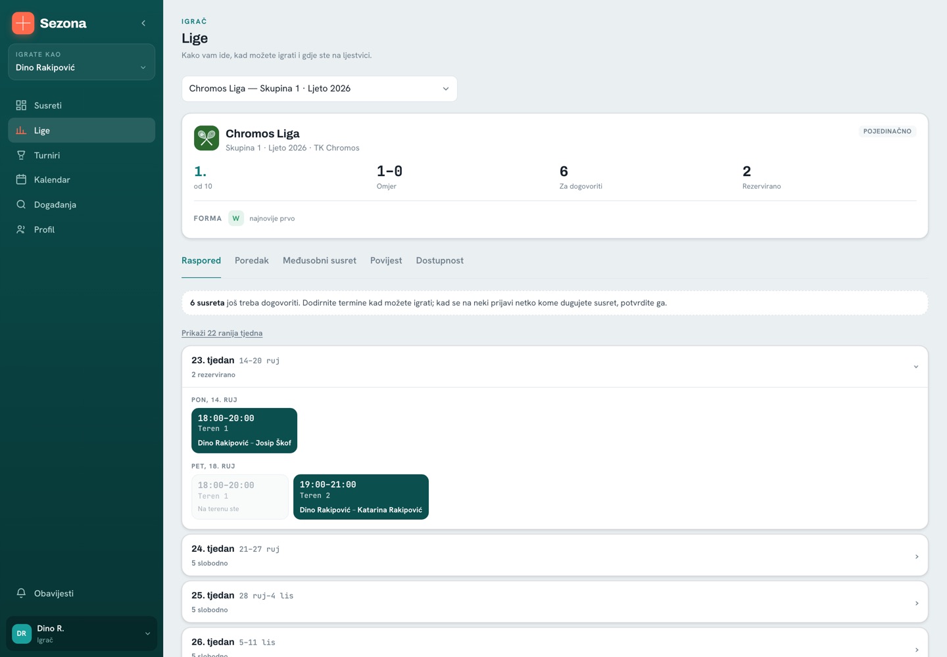Expand the 24. tjedan section

[x=555, y=555]
